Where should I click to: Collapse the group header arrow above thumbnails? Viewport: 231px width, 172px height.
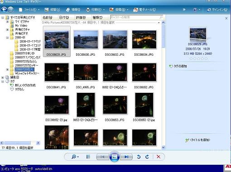pyautogui.click(x=159, y=23)
